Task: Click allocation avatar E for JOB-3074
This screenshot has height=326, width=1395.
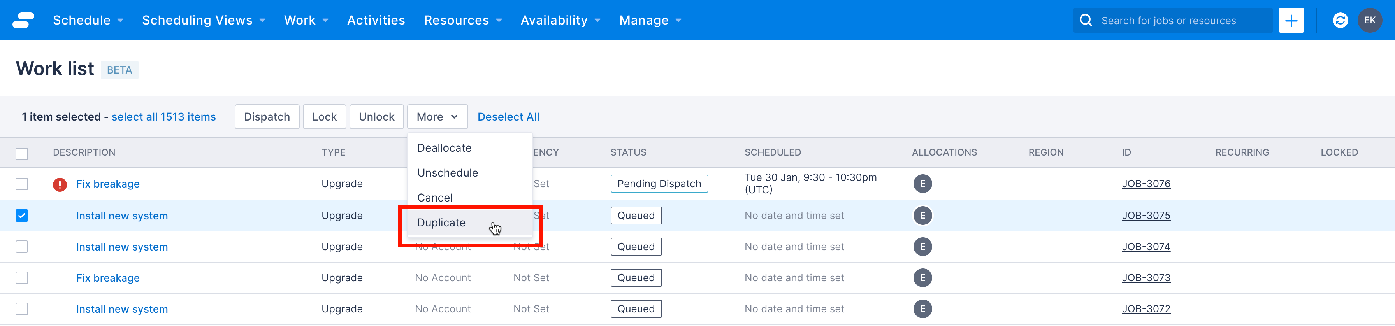Action: pyautogui.click(x=922, y=246)
